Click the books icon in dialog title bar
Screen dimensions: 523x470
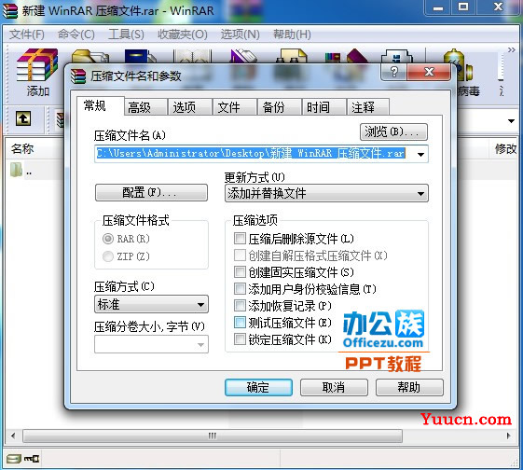[x=78, y=76]
